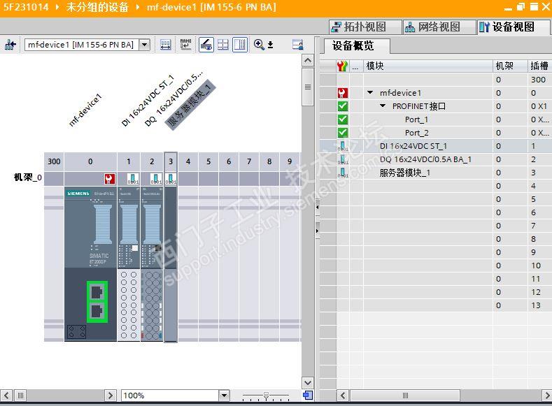This screenshot has width=552, height=406.
Task: Select the DQ 16x24VDC/0.5A BA_1 row
Action: coord(435,159)
